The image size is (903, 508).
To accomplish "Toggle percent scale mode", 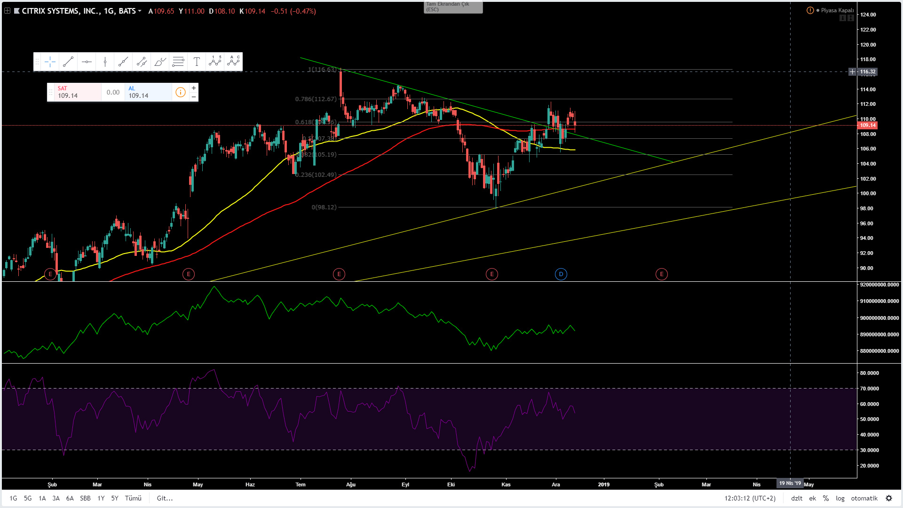I will pyautogui.click(x=826, y=498).
